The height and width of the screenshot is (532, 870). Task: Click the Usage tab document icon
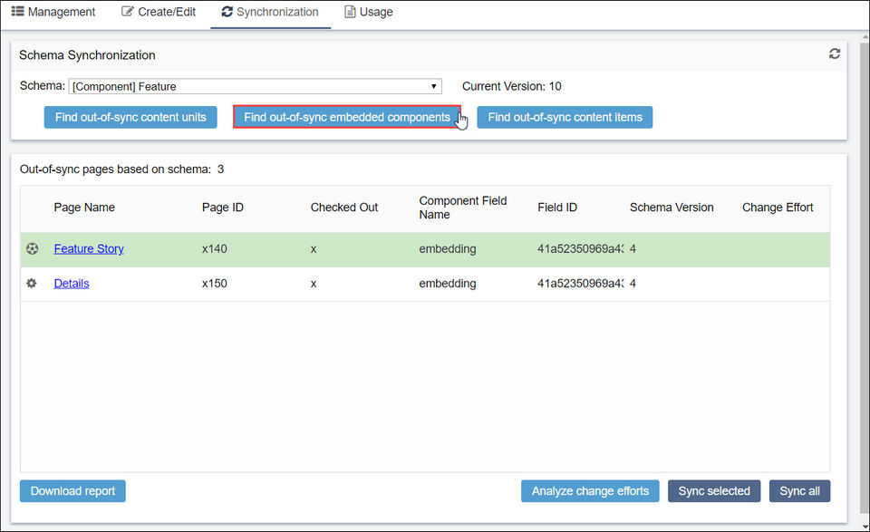pyautogui.click(x=350, y=12)
